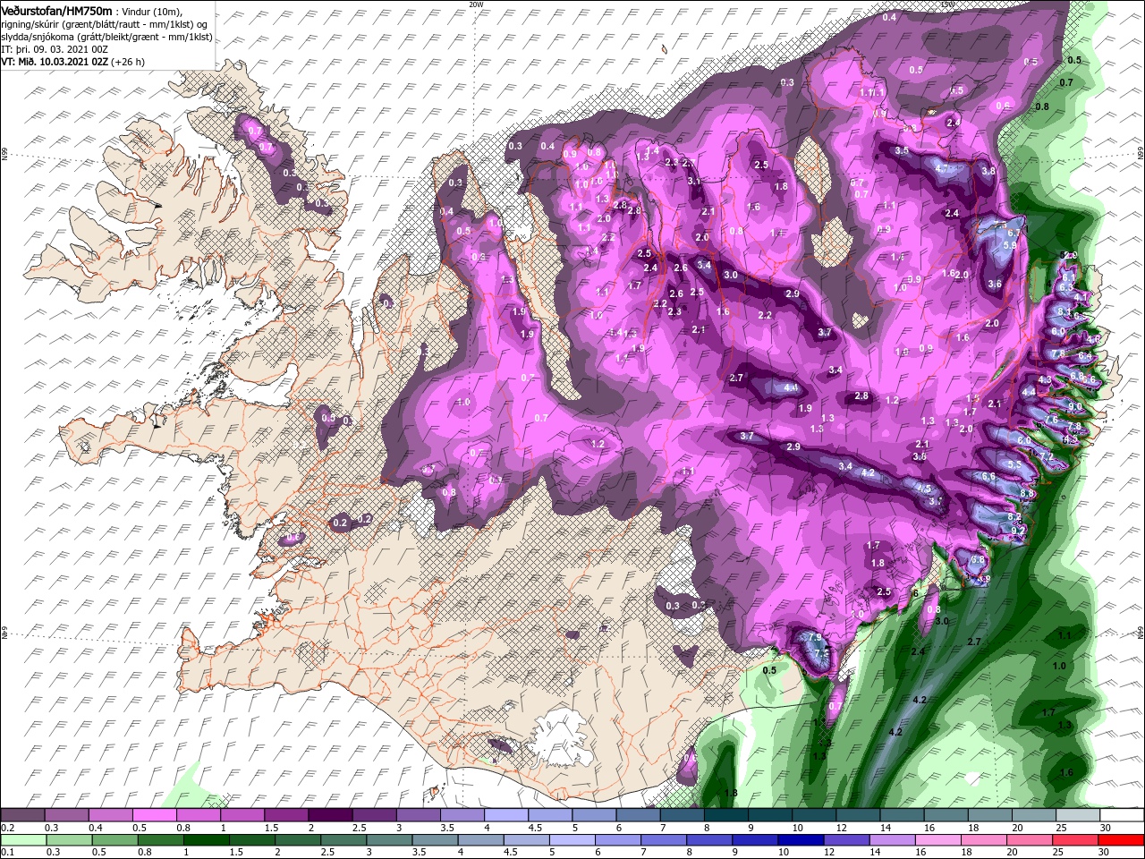Click the Veðurstofan/HM750m map title
The width and height of the screenshot is (1145, 859).
(56, 10)
